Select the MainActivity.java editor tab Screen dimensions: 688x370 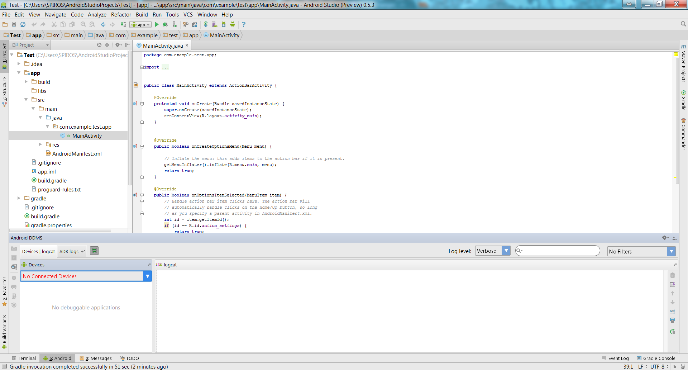pyautogui.click(x=162, y=46)
